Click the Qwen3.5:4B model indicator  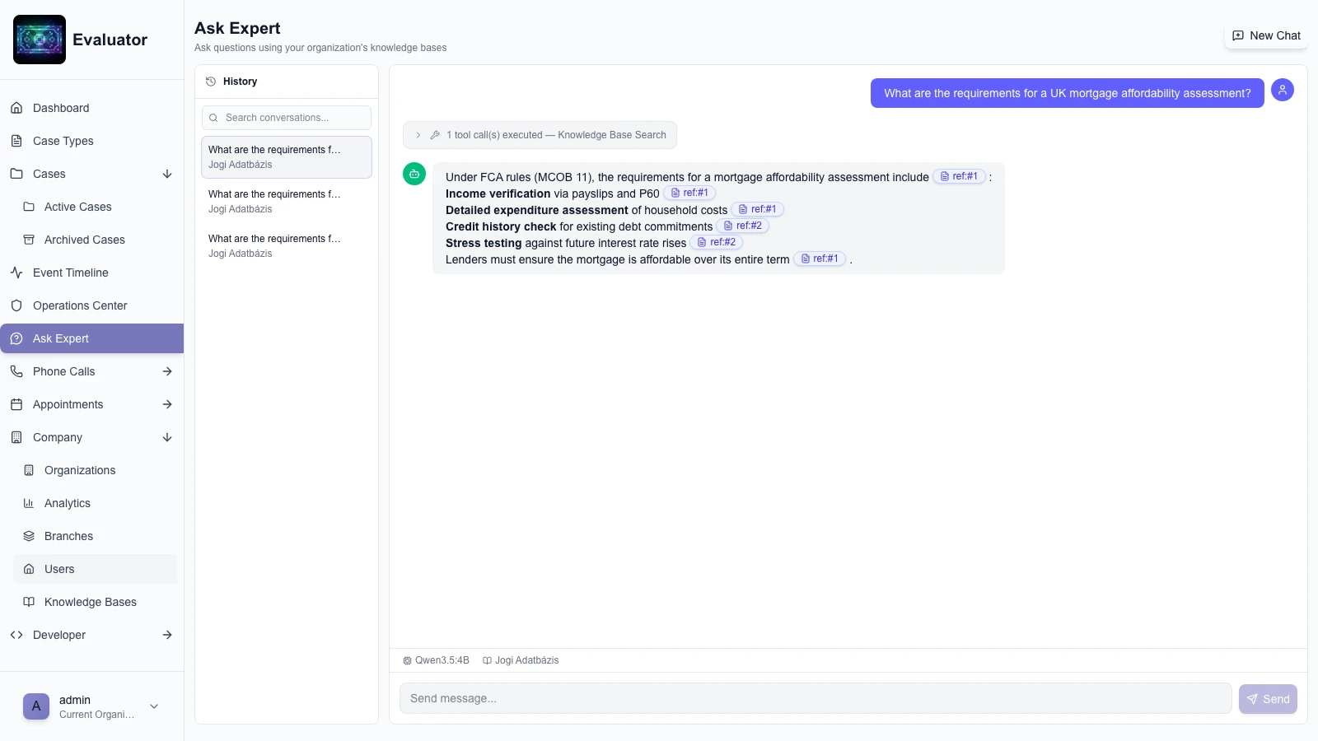click(x=436, y=660)
